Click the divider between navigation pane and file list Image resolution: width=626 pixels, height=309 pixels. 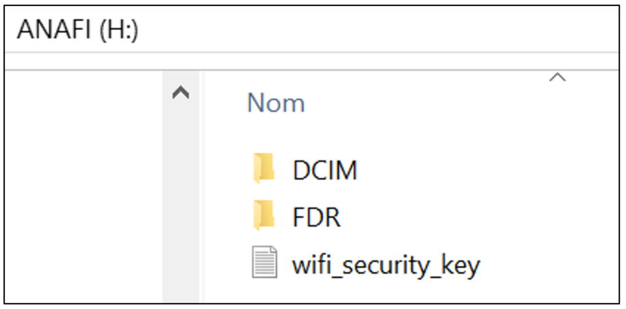202,187
